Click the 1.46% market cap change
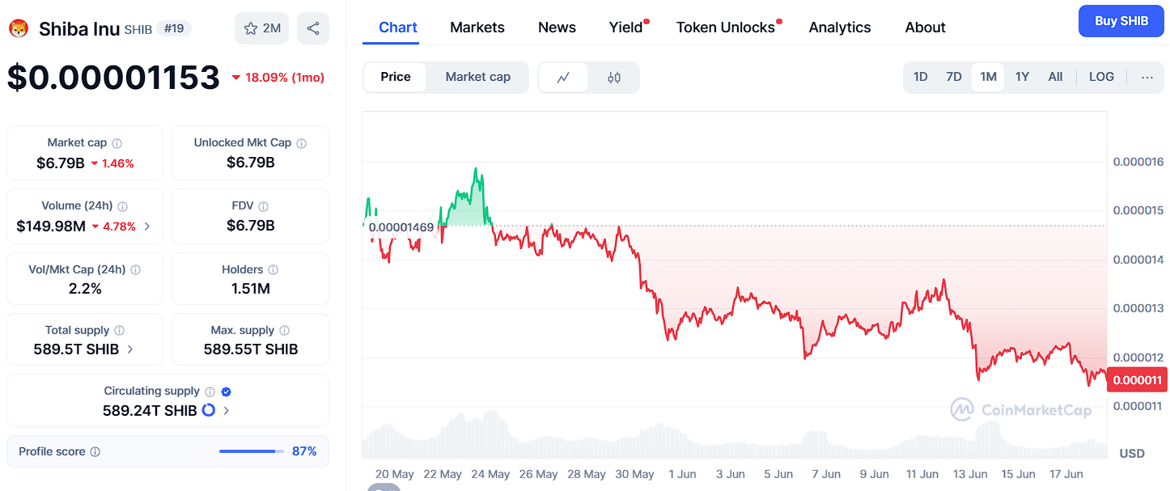Screen dimensions: 1170x491 tap(112, 163)
